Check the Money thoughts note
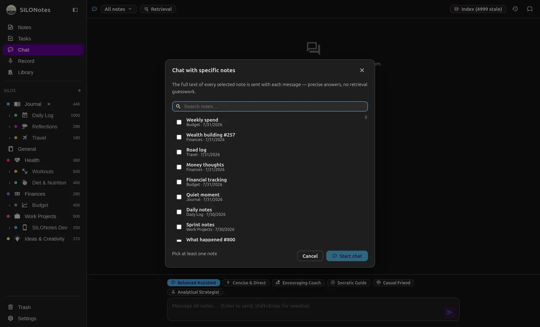540x327 pixels. [x=179, y=167]
